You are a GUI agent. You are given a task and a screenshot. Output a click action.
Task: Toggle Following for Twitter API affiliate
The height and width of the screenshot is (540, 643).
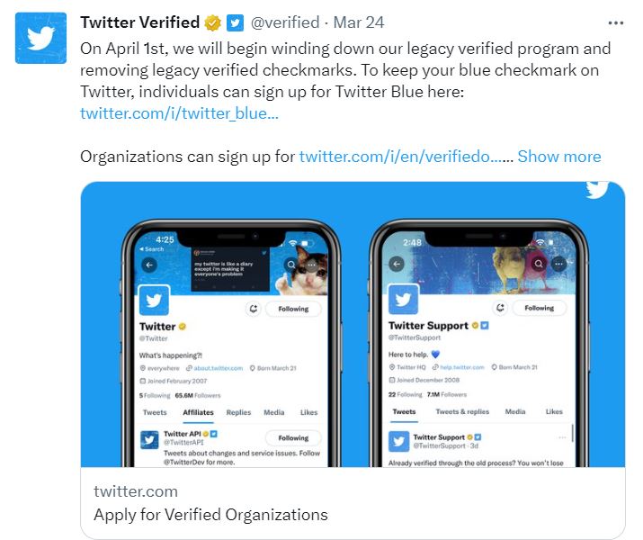coord(293,438)
